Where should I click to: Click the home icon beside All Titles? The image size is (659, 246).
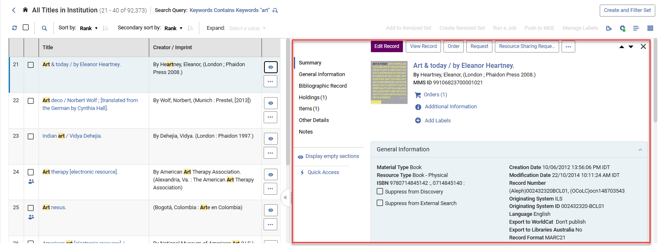pyautogui.click(x=25, y=10)
